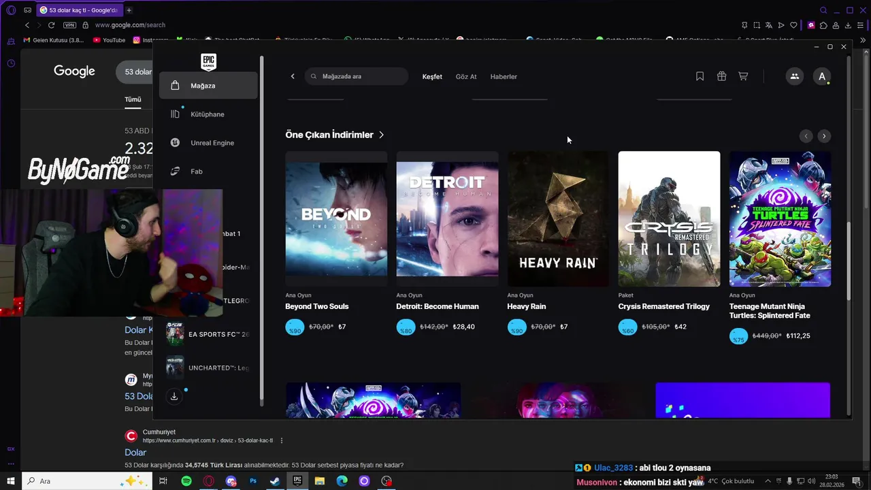Viewport: 871px width, 490px height.
Task: Click the Heavy Rain title text
Action: coord(527,306)
